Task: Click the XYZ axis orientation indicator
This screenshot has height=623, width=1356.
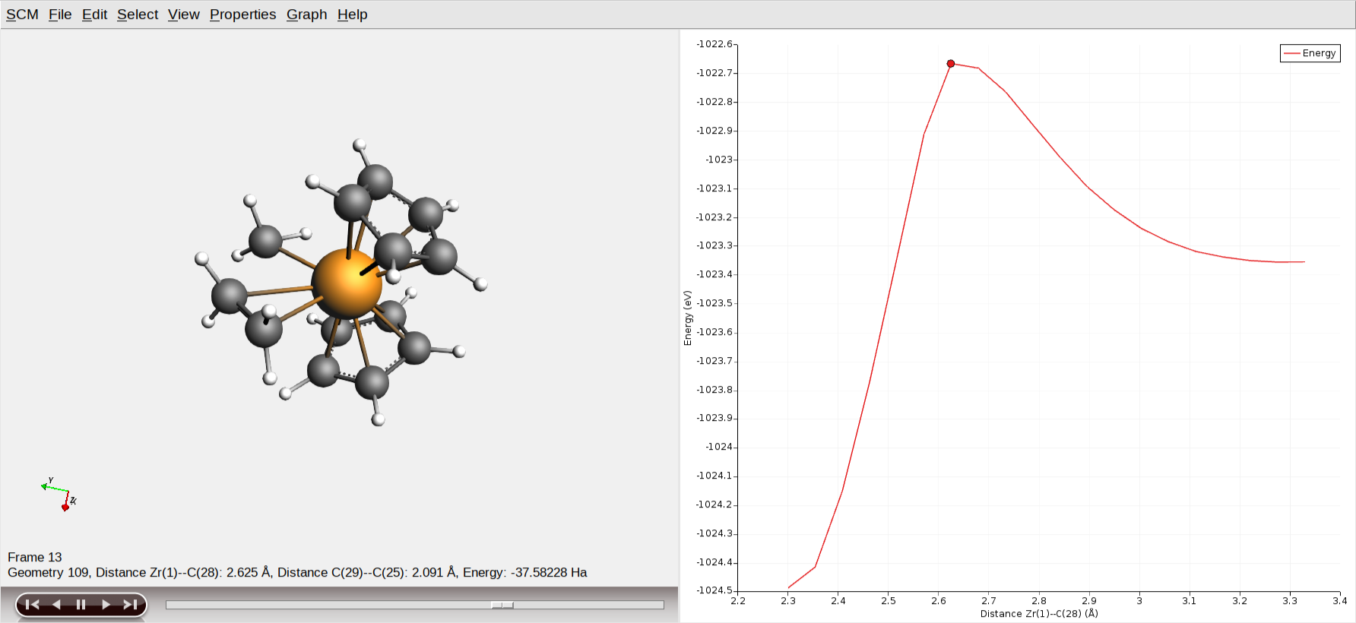Action: tap(59, 495)
